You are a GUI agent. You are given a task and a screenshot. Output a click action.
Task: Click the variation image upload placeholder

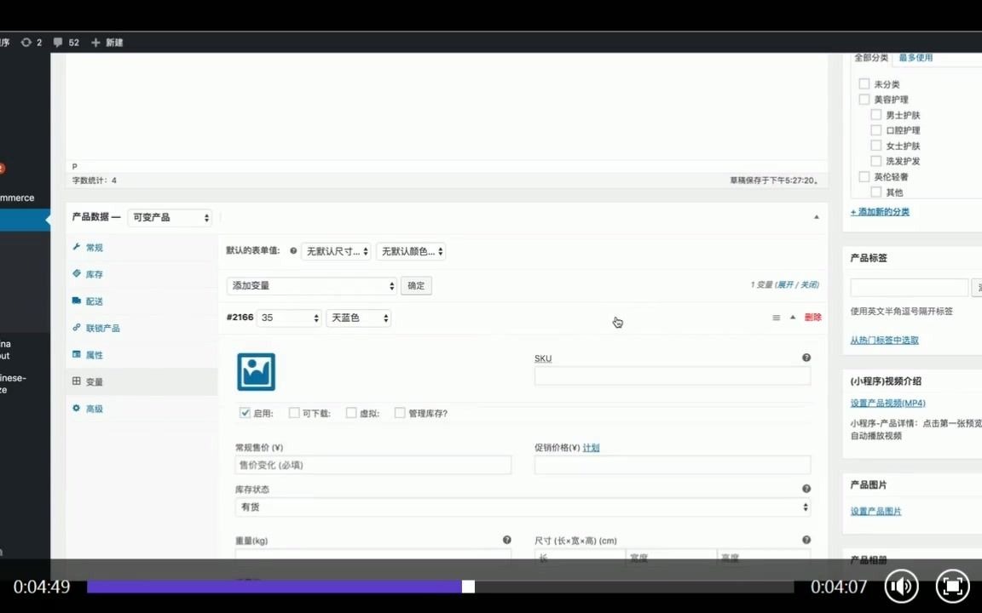click(x=256, y=372)
